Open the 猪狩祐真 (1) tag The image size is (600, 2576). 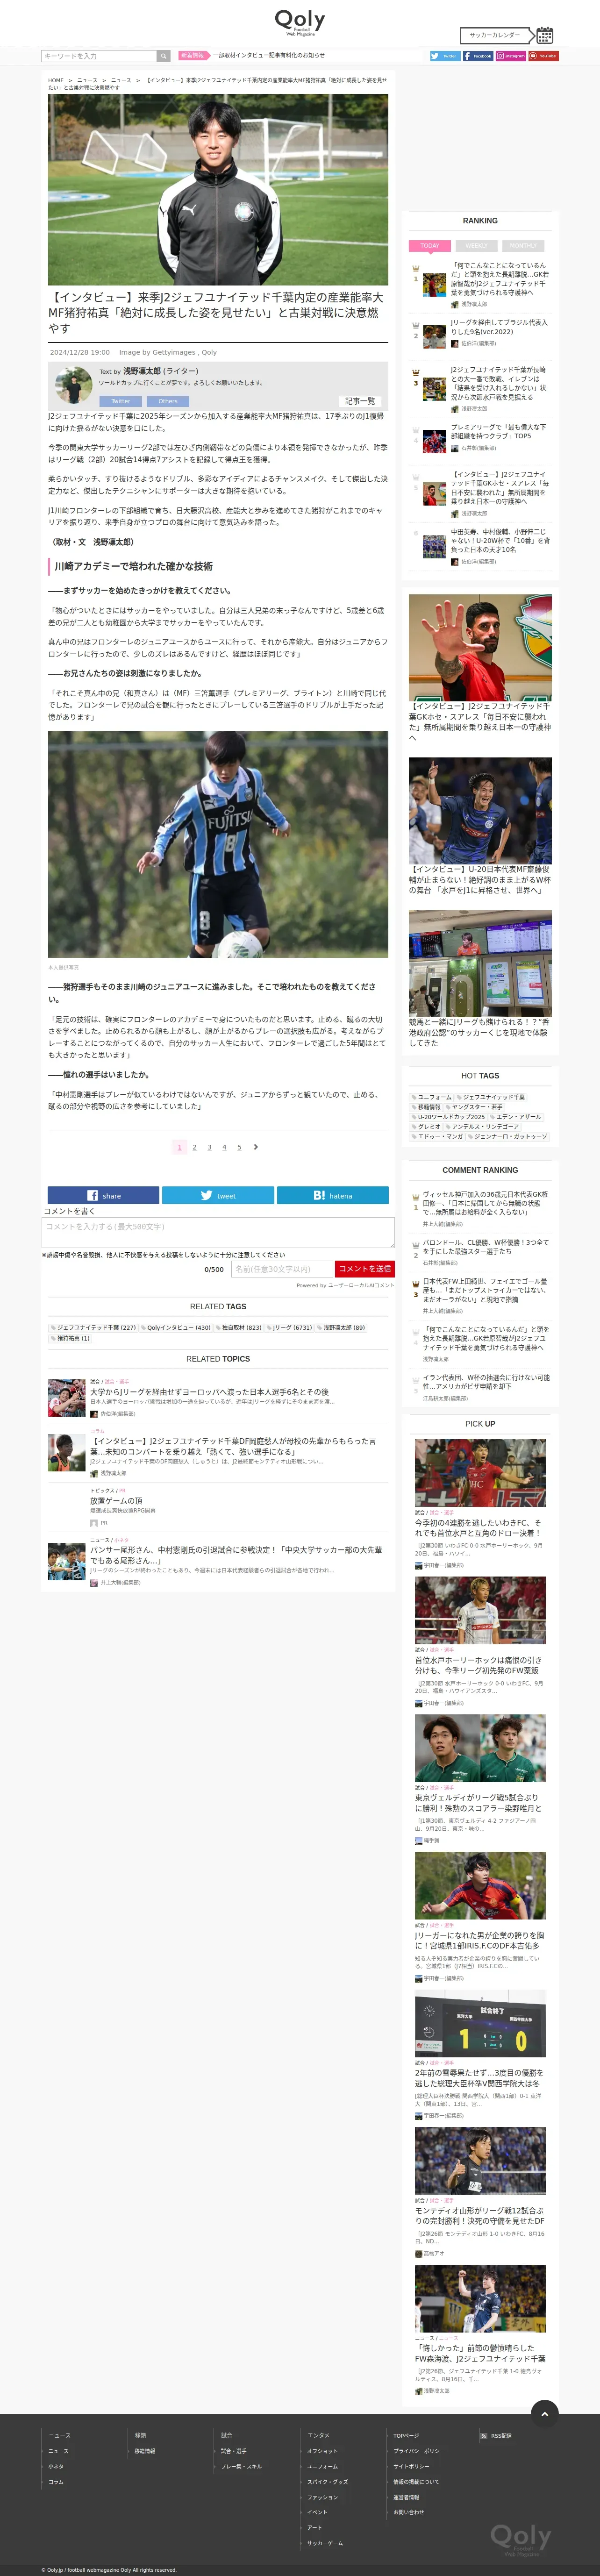(x=70, y=1338)
